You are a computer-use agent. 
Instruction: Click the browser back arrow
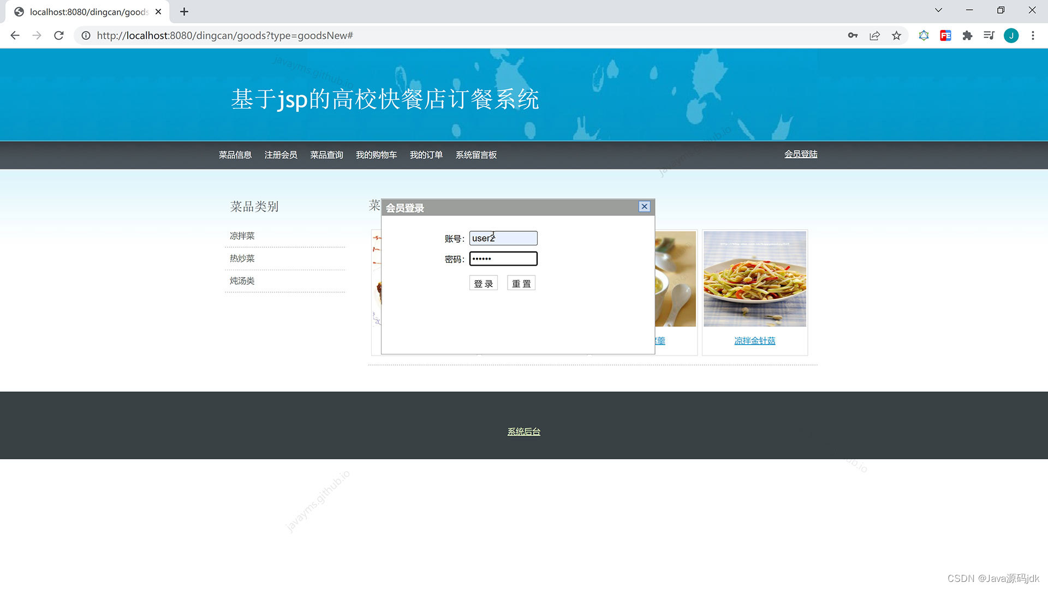[15, 35]
